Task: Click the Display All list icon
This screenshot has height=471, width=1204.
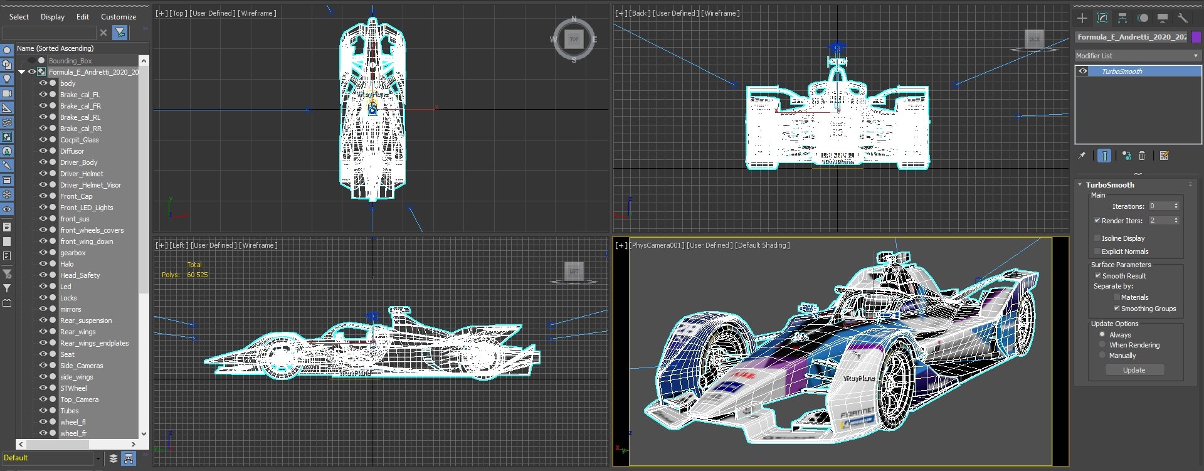Action: (7, 227)
